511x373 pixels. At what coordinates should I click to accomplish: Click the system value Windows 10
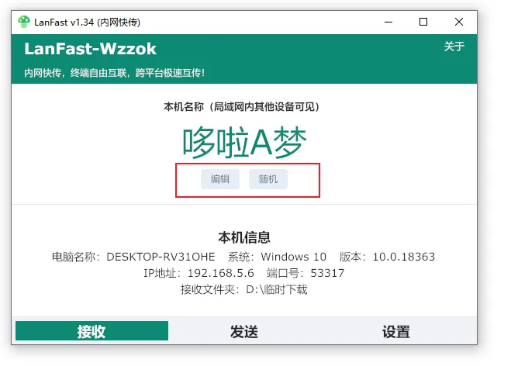pos(293,257)
